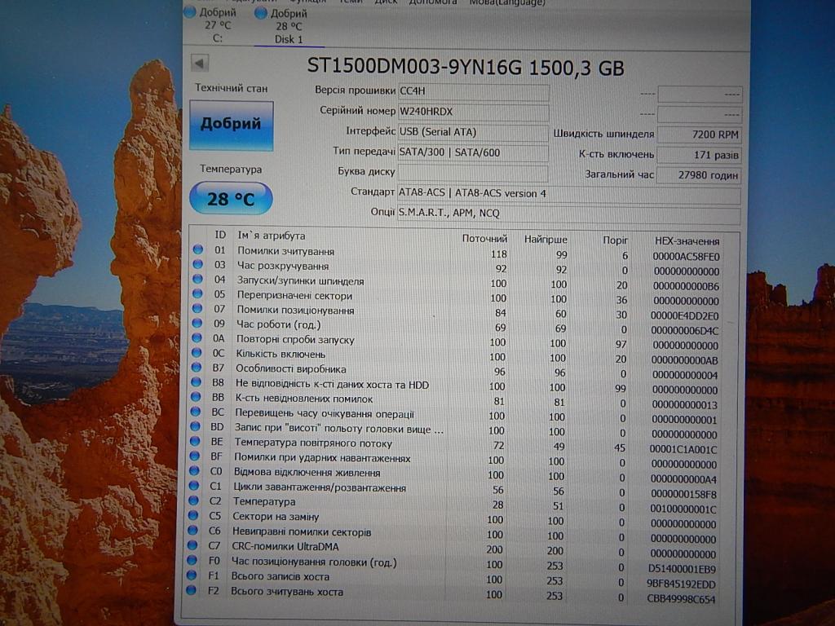Click the HEX-значення column header

[x=687, y=241]
